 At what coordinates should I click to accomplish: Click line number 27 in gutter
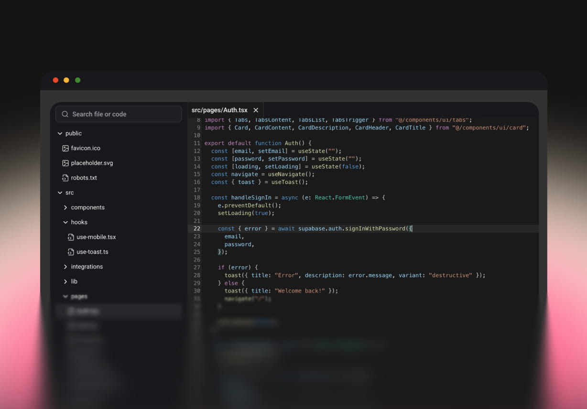click(x=197, y=268)
